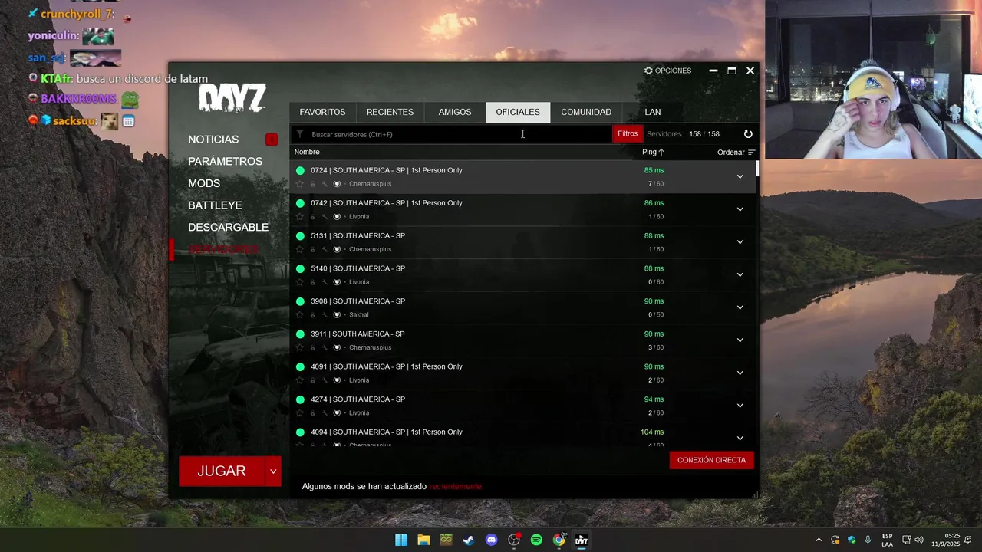982x552 pixels.
Task: Click the JUGAR play button
Action: click(222, 472)
